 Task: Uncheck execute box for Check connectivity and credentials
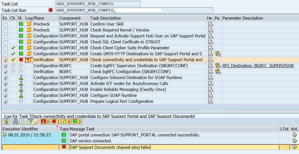coord(6,60)
